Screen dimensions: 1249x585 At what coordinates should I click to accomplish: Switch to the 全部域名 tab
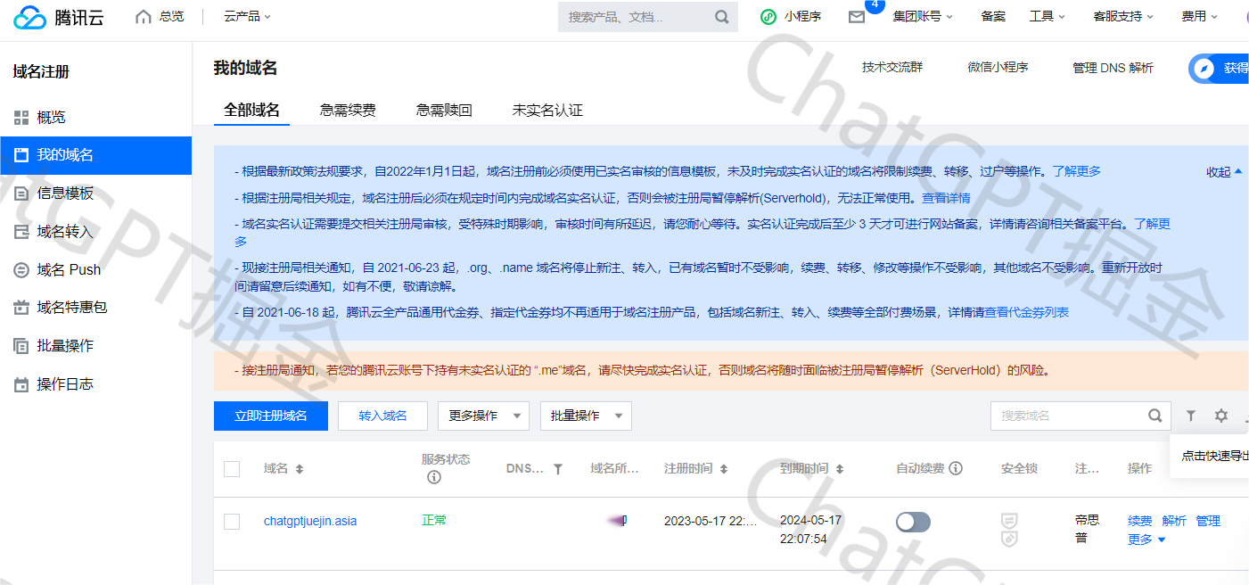point(251,111)
